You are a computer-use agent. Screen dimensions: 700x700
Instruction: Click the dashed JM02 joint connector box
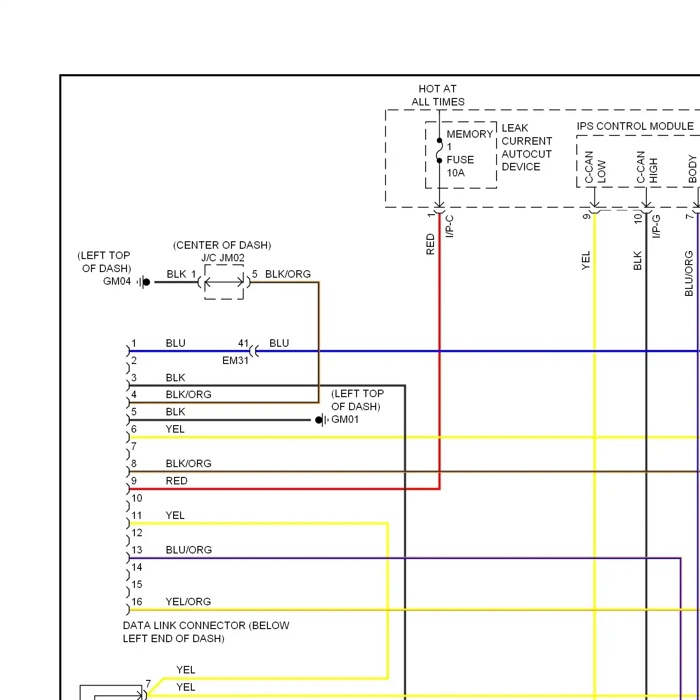(224, 282)
